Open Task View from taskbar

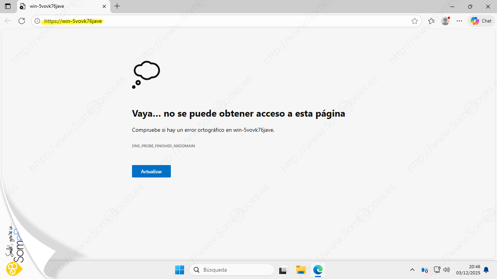(x=283, y=270)
